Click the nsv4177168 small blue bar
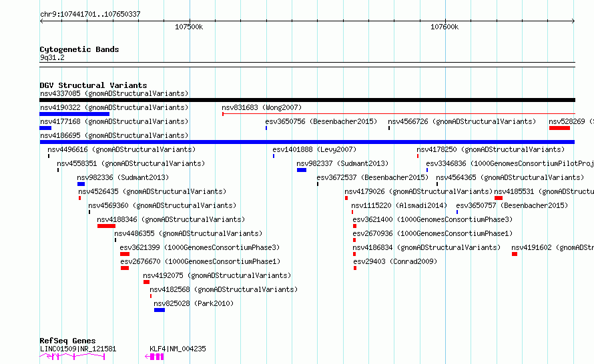594x364 pixels. [45, 128]
